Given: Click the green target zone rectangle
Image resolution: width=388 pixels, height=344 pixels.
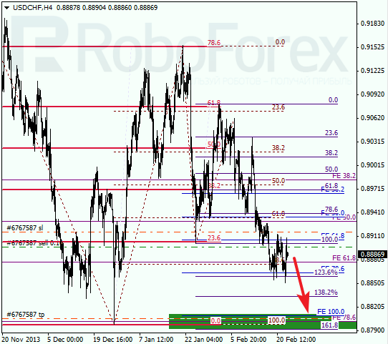Looking at the screenshot, I should point(263,322).
